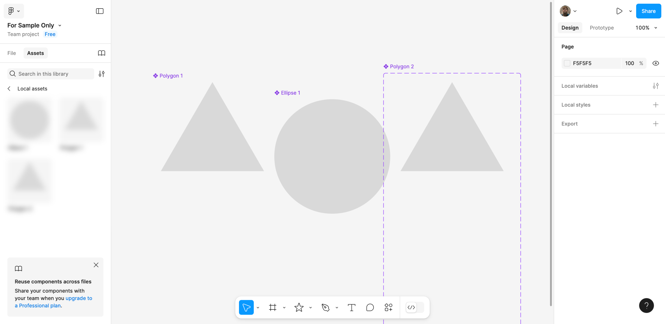Toggle Dev Mode switch
The height and width of the screenshot is (324, 665).
[415, 307]
